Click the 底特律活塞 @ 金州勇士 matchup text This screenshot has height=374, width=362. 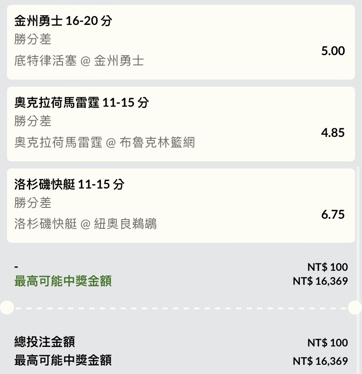[x=79, y=61]
